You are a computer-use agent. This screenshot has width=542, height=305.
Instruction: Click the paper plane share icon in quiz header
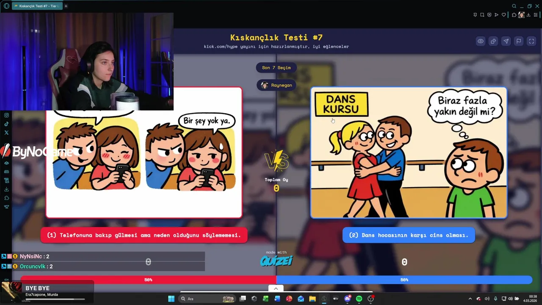[x=506, y=41]
